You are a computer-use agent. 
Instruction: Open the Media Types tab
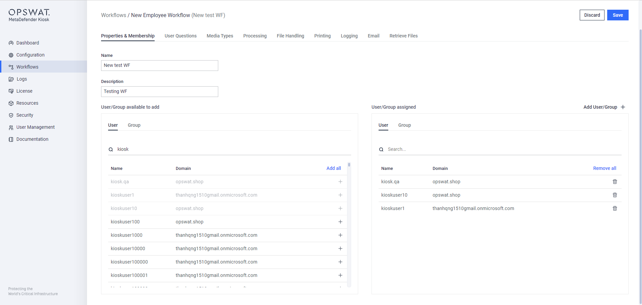click(x=220, y=36)
